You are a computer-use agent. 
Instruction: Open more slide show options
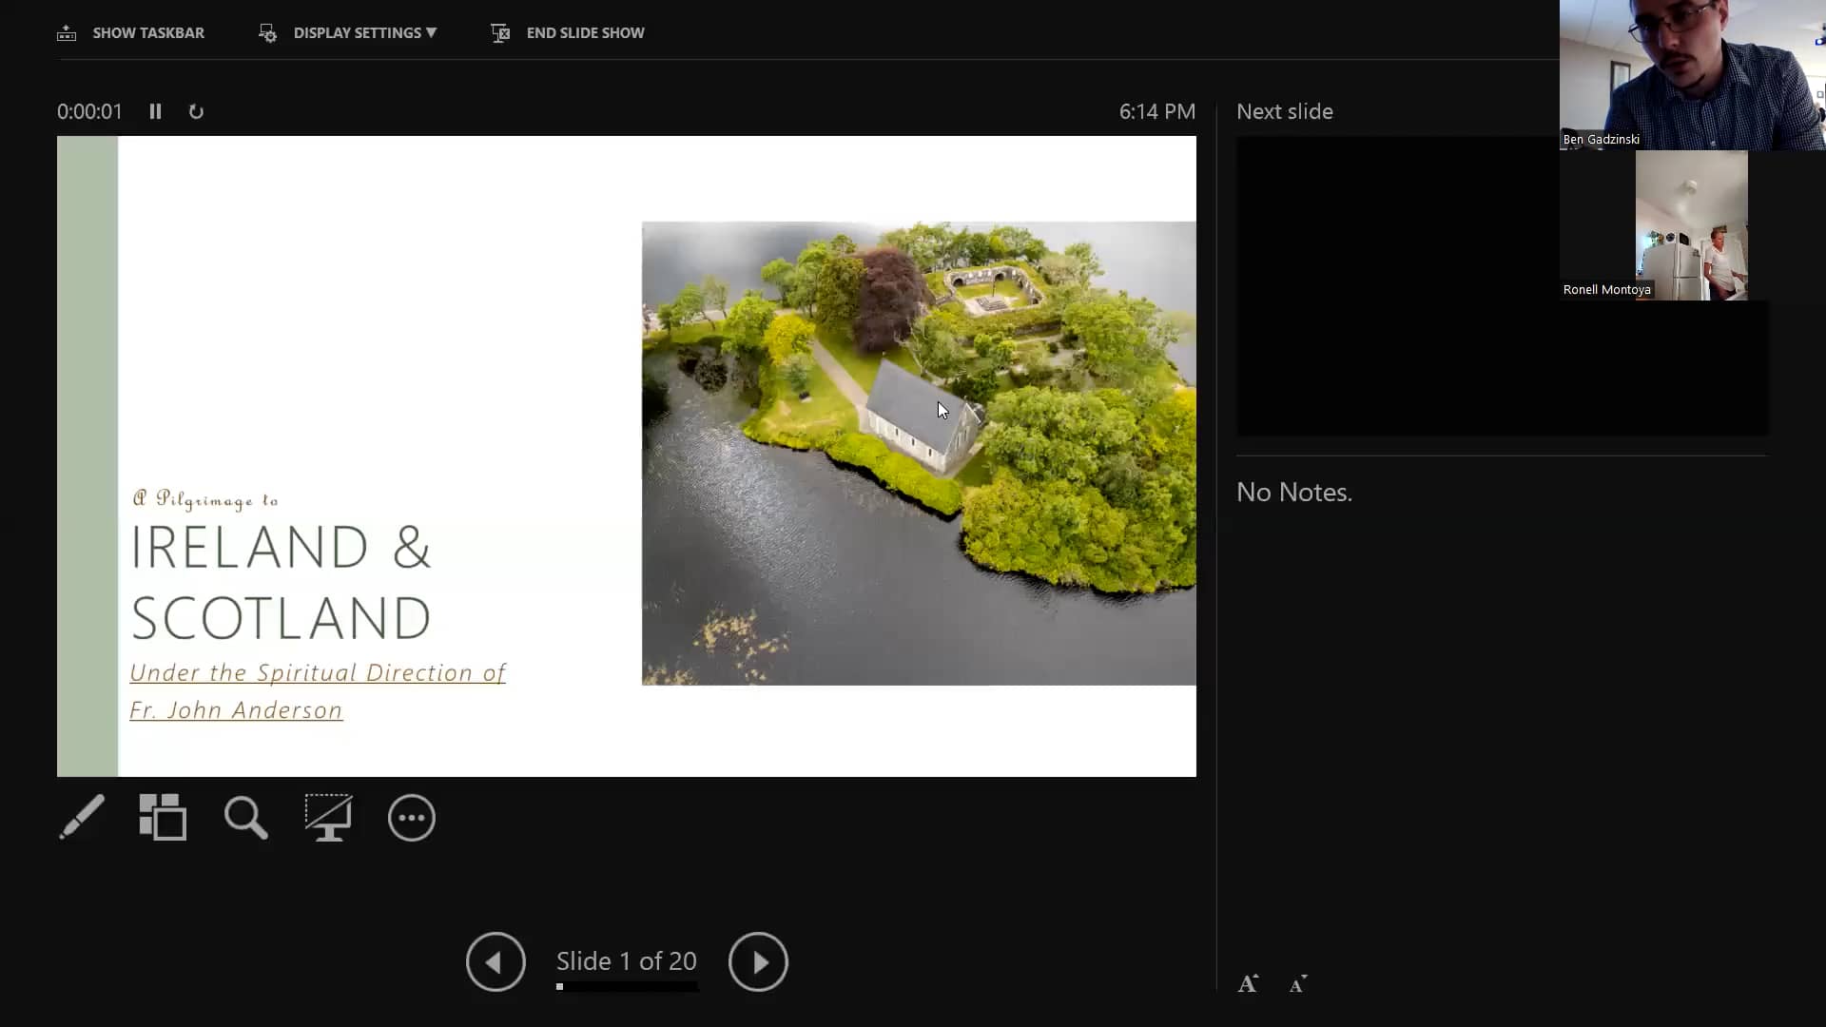coord(411,818)
